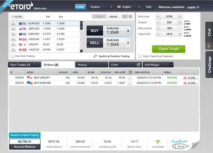Open the Add Widget tab
This screenshot has width=213, height=153.
coord(158,65)
